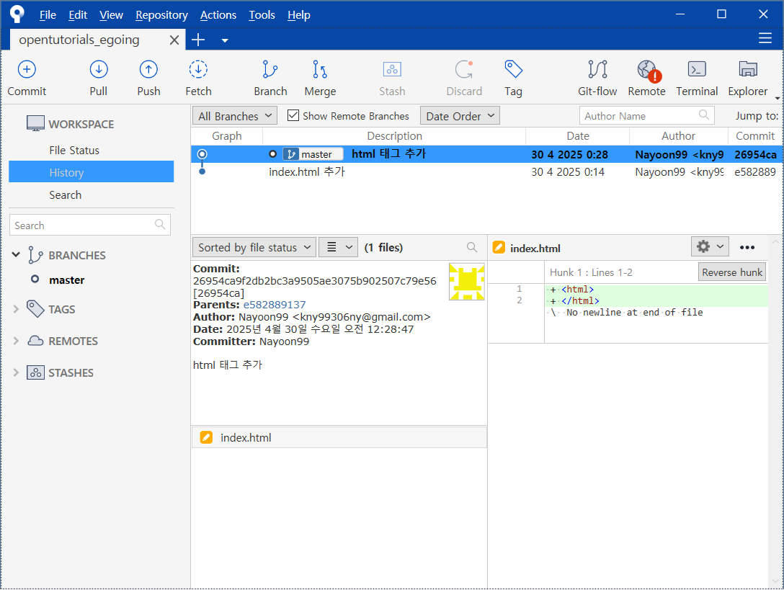Open the Help menu
784x590 pixels.
tap(298, 15)
